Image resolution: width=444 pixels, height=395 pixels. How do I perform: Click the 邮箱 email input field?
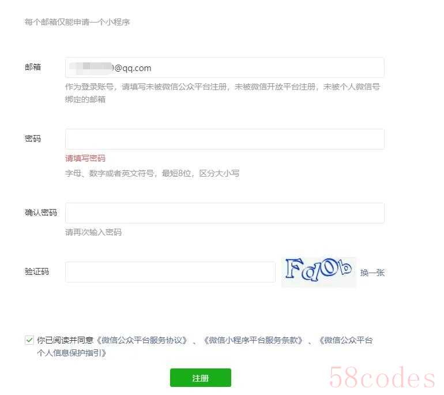(224, 68)
